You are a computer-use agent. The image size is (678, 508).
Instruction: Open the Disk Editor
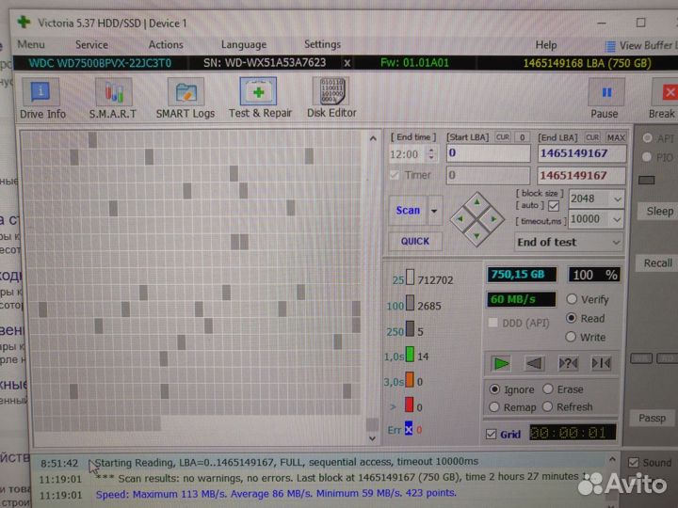(331, 99)
